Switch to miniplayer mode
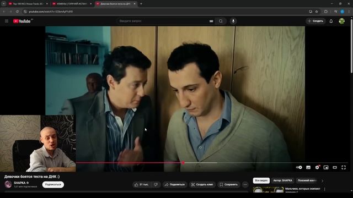 click(326, 167)
